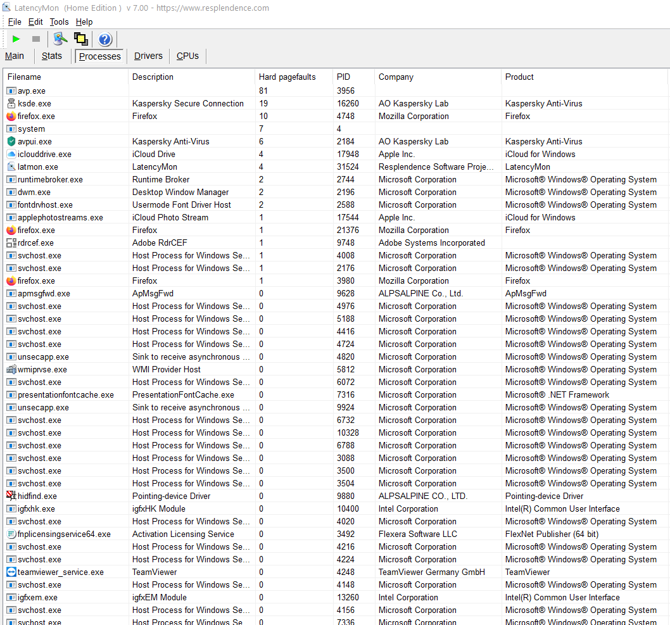Select 'fontdrvhost.exe' filename
The height and width of the screenshot is (625, 670).
[x=45, y=205]
